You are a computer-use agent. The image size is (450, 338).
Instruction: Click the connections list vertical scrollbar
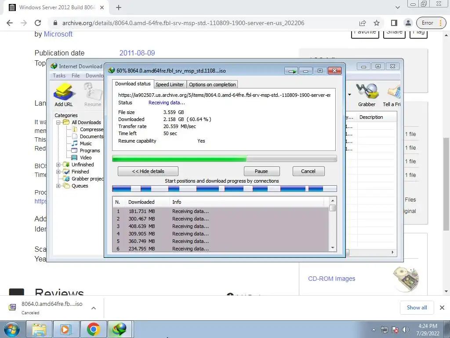333,224
